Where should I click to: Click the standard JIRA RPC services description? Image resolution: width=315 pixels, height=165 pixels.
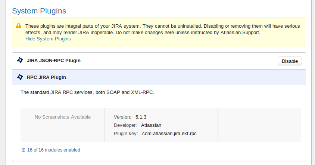(87, 92)
